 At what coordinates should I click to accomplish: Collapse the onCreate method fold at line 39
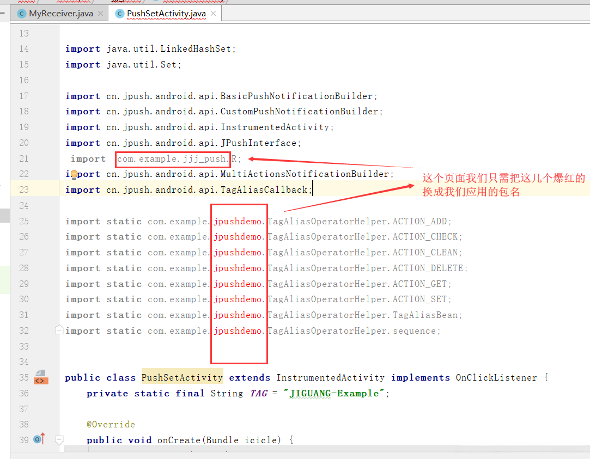point(59,439)
